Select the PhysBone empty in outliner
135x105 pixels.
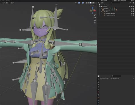[106, 12]
